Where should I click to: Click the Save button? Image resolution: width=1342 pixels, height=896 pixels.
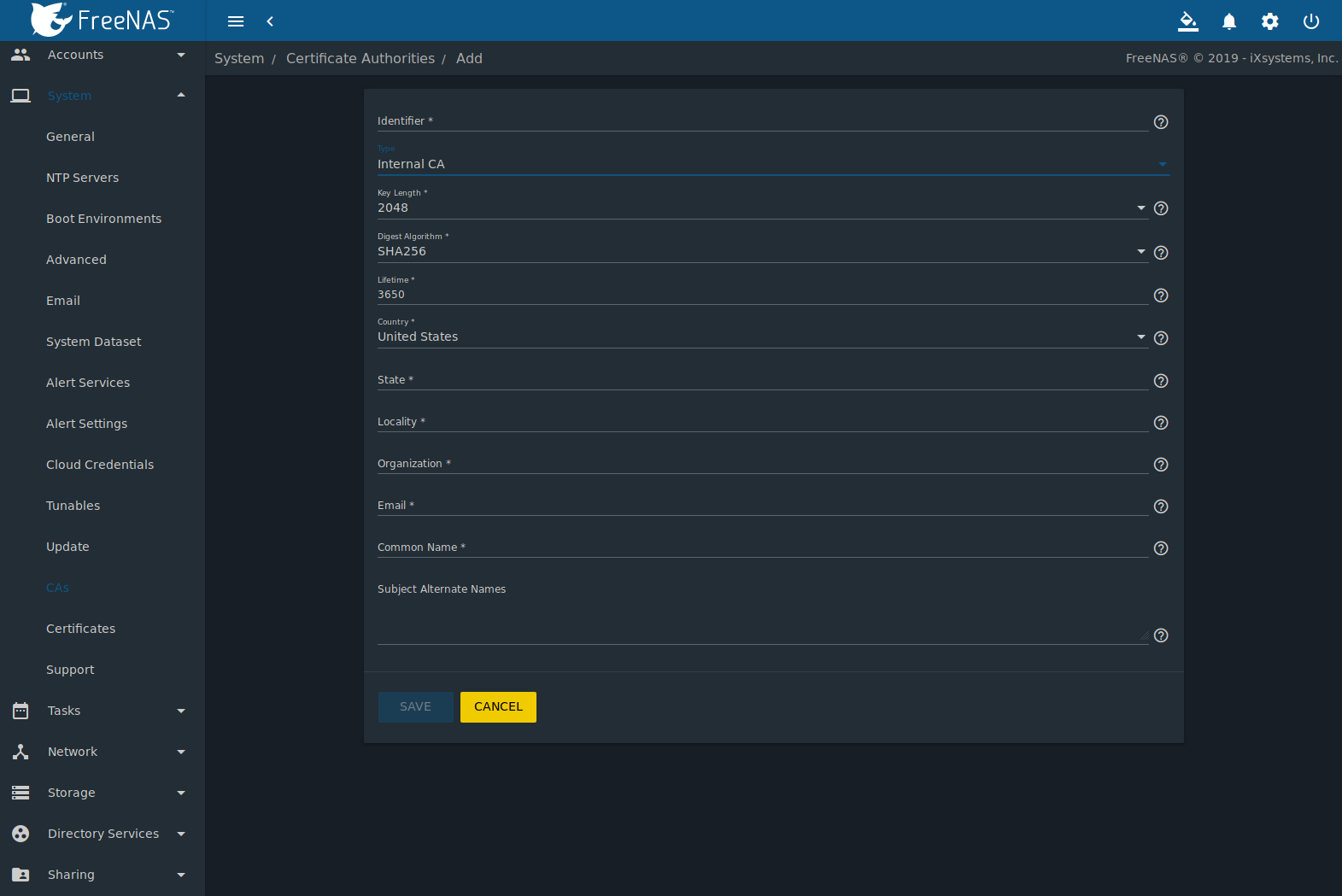[x=416, y=707]
